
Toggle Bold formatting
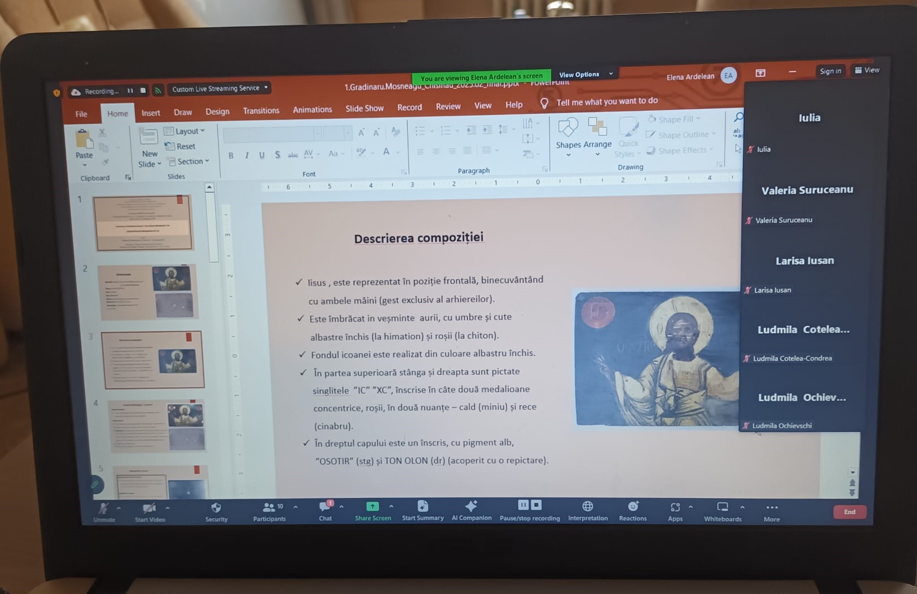coord(231,156)
